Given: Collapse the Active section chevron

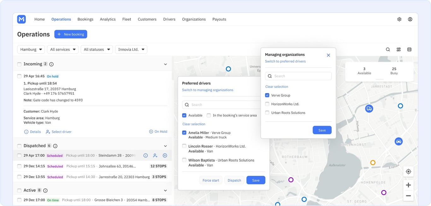Looking at the screenshot, I should [165, 191].
